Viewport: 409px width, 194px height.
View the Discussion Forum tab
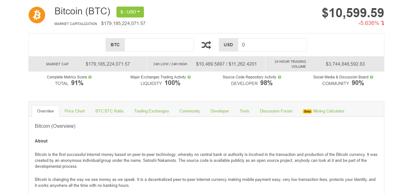click(276, 111)
